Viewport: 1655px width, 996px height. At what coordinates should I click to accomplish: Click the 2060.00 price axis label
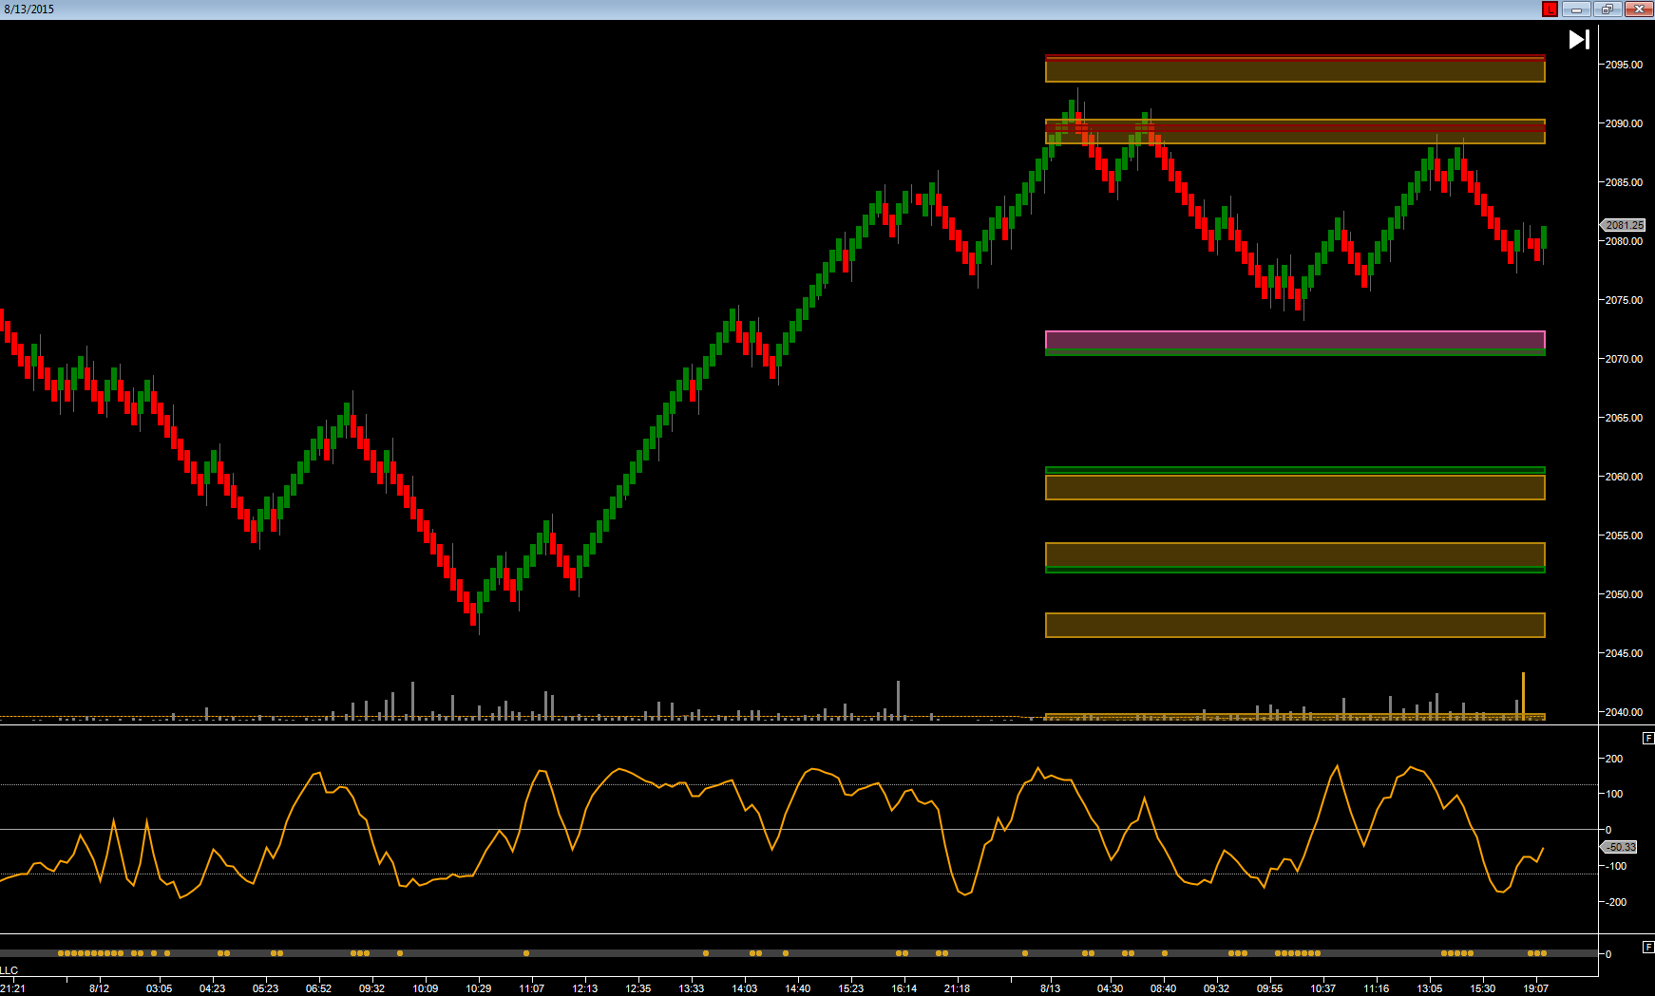[x=1624, y=477]
